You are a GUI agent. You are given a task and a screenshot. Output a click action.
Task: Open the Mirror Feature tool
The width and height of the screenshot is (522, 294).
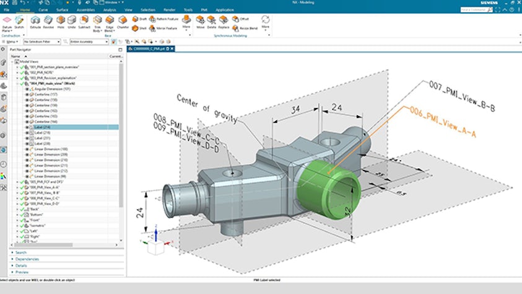tap(163, 29)
